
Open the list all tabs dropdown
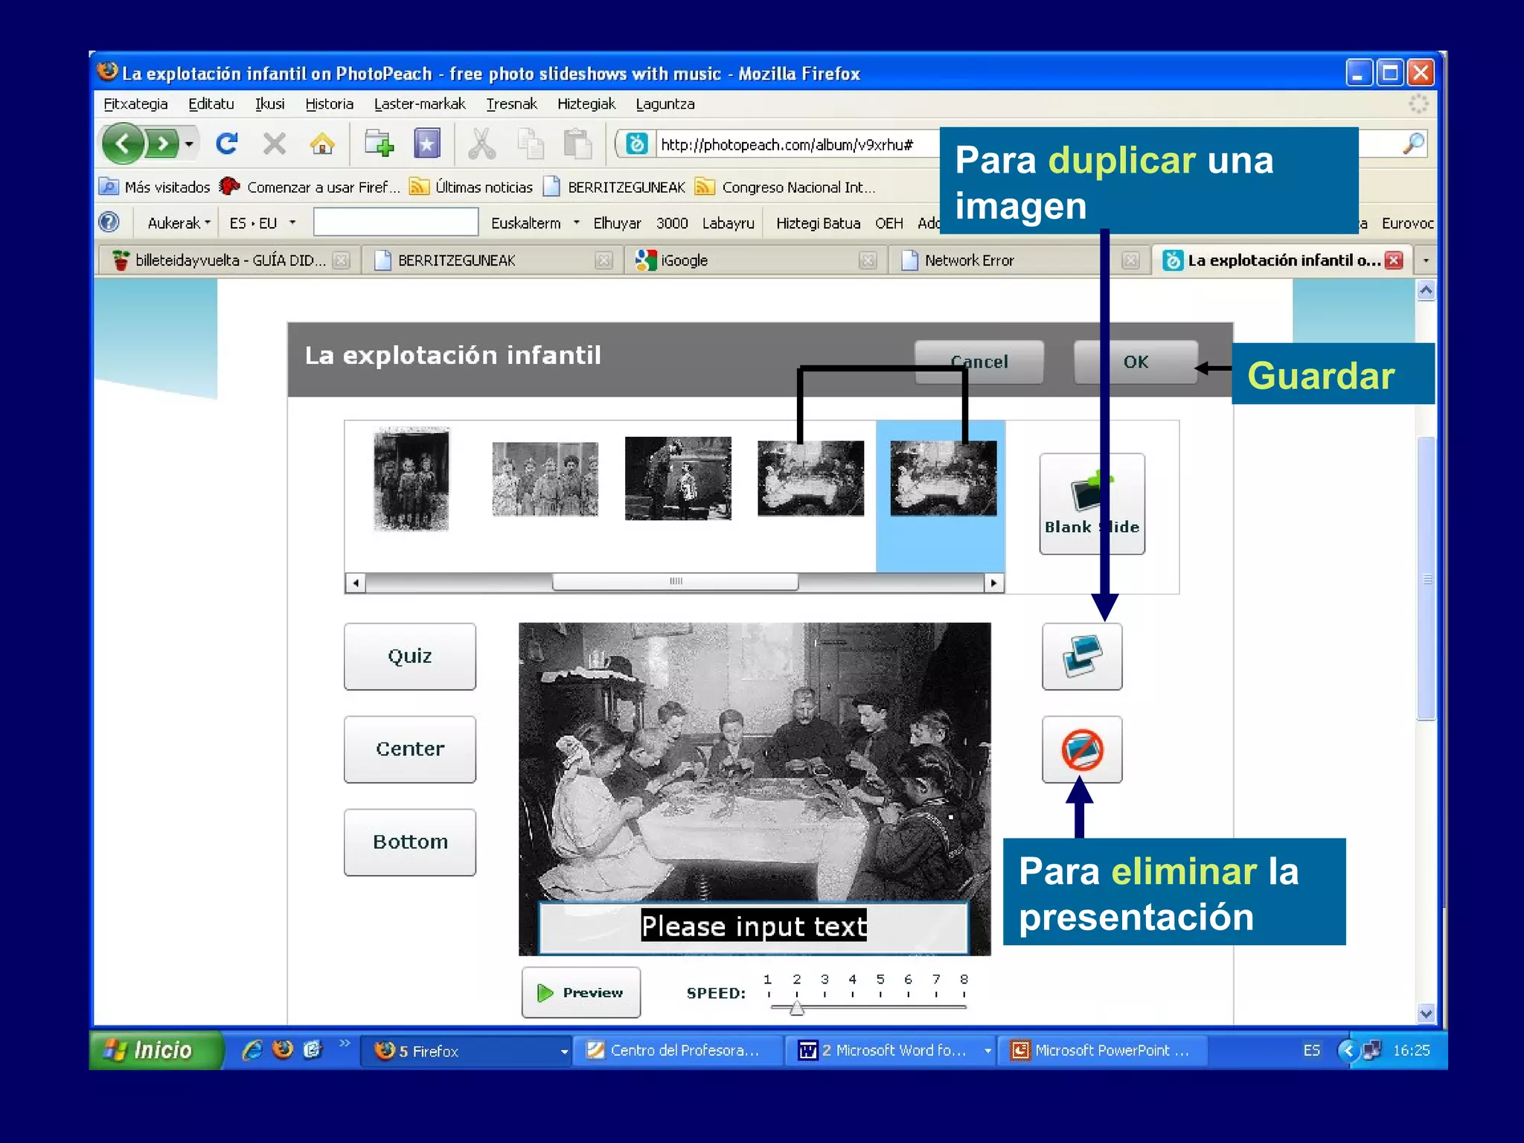point(1426,260)
